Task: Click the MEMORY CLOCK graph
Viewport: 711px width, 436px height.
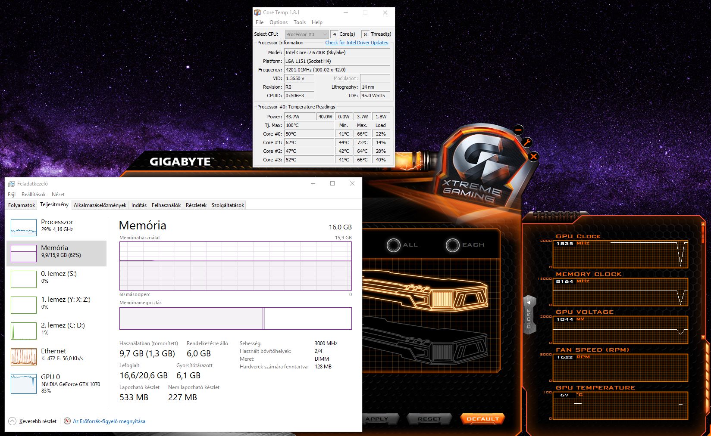Action: [620, 292]
